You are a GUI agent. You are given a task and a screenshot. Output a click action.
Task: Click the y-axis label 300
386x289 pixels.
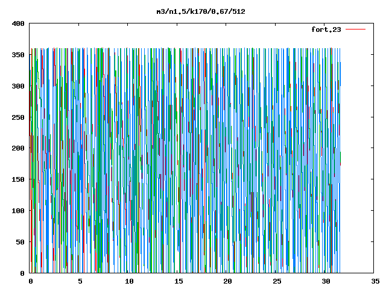tap(18, 86)
